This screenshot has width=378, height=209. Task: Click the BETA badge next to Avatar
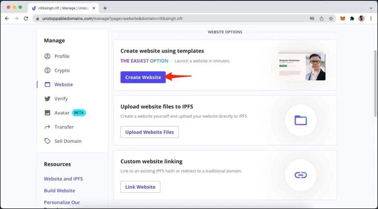(79, 113)
